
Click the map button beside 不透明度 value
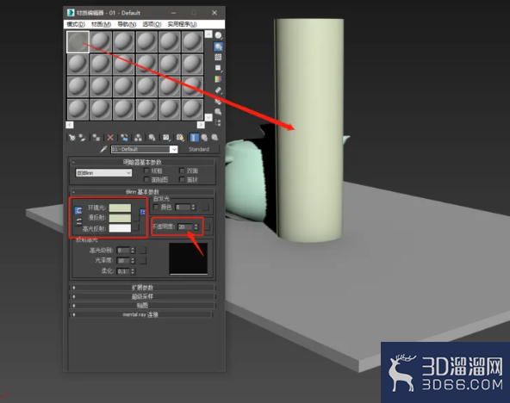[207, 226]
